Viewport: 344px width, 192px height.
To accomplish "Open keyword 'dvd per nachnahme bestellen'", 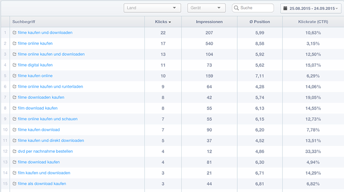I will (x=45, y=151).
